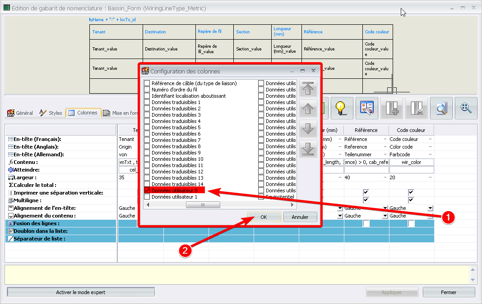
Task: Click the delete column toolbar icon
Action: (x=417, y=108)
